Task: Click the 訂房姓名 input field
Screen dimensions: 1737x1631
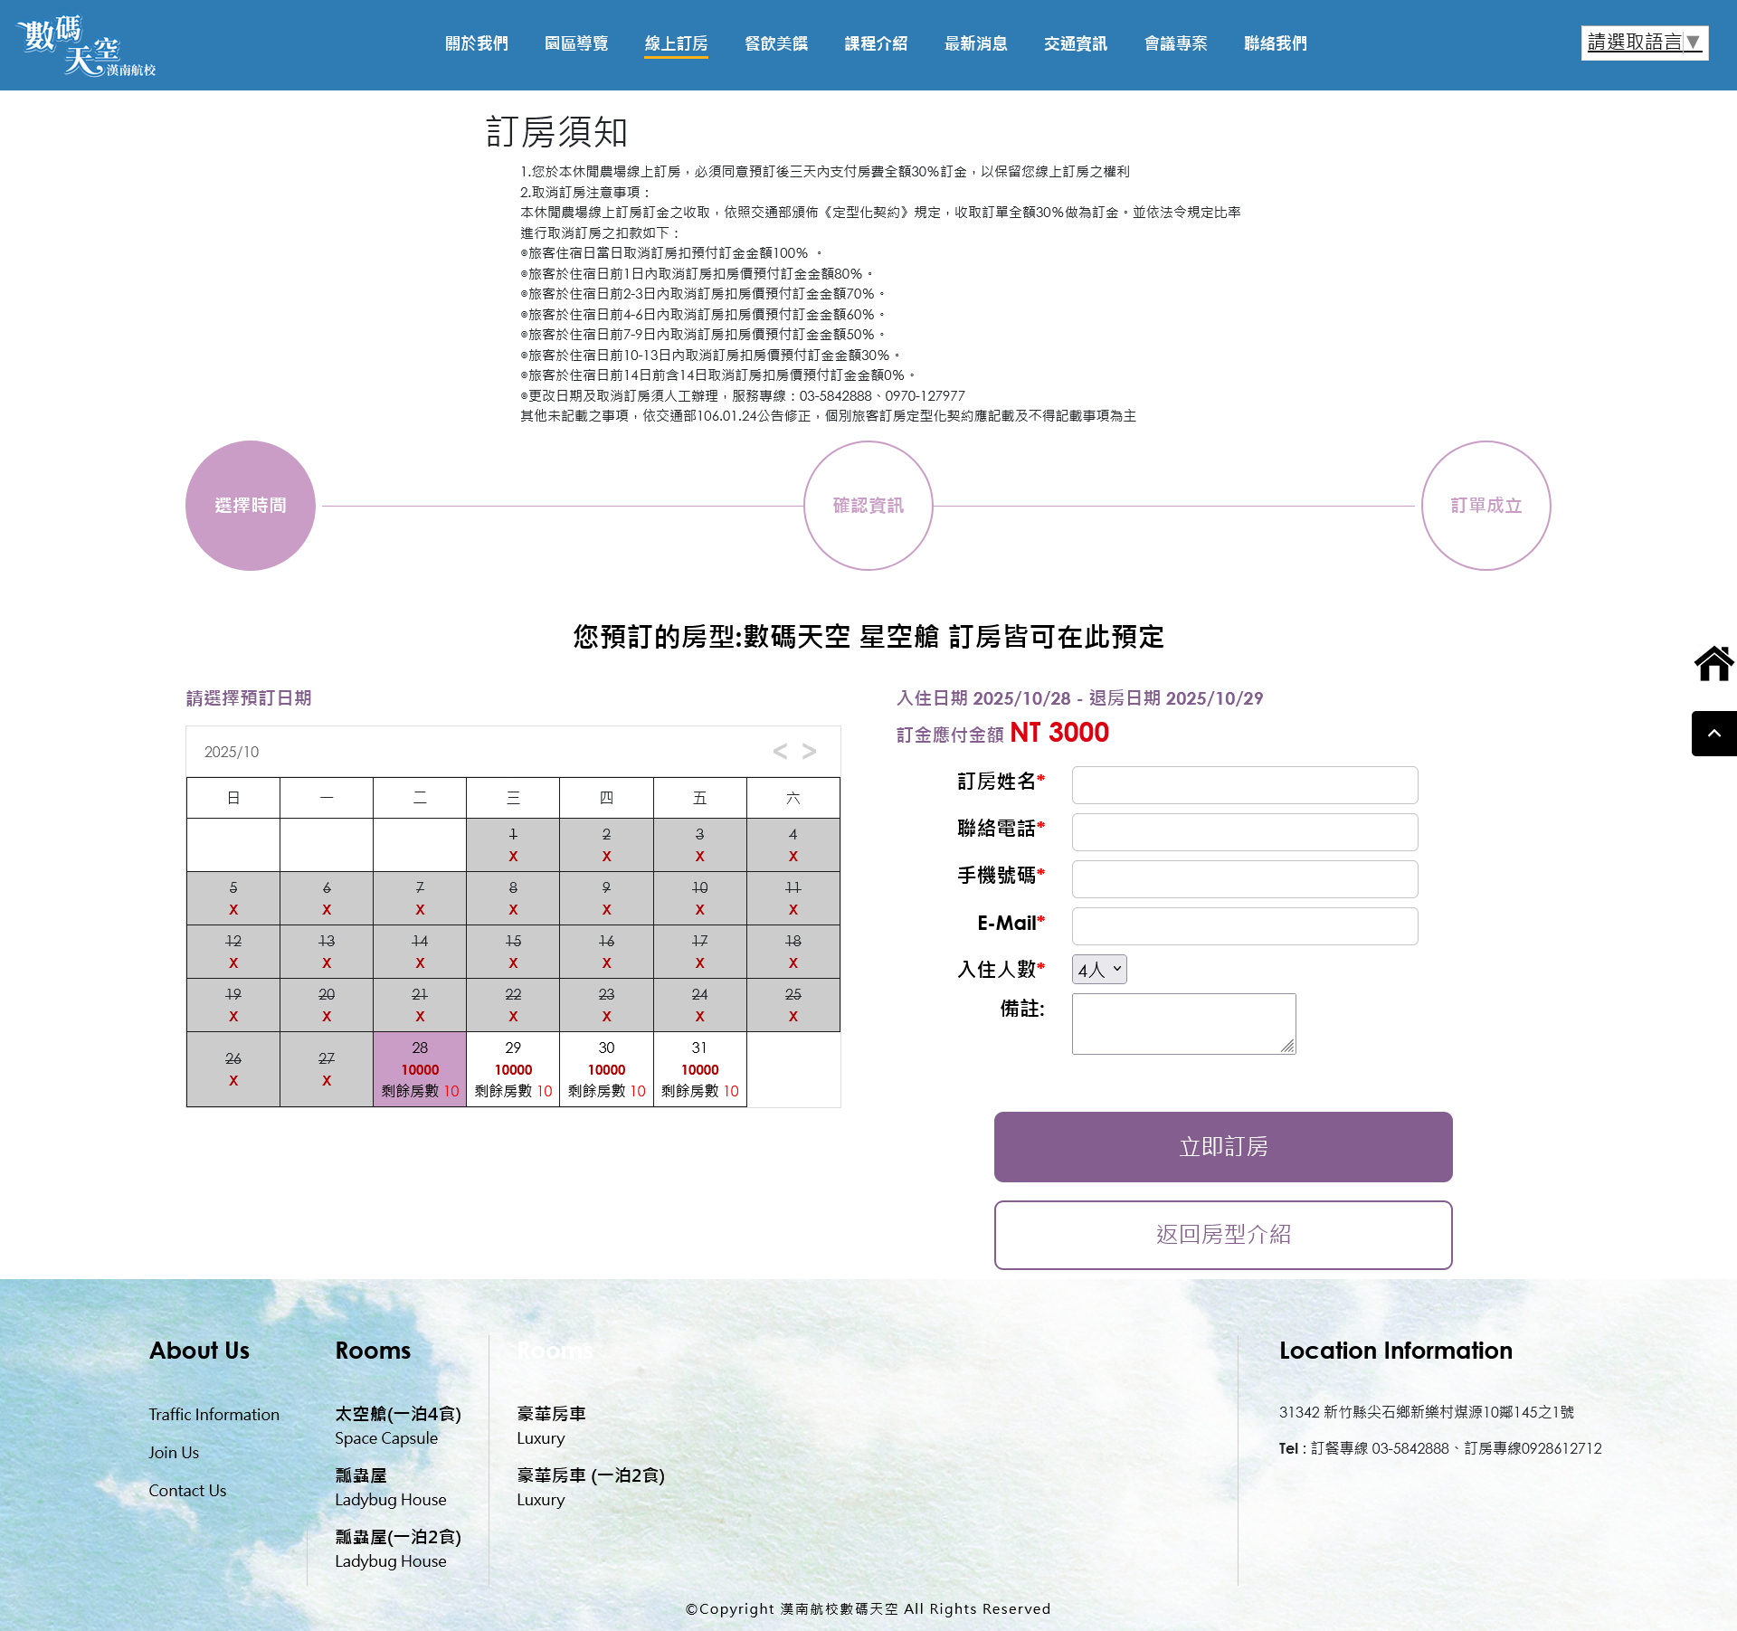Action: point(1244,785)
